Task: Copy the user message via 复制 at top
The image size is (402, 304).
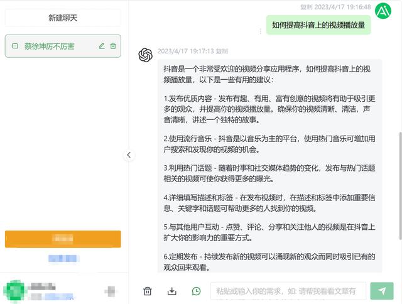Action: coord(307,7)
